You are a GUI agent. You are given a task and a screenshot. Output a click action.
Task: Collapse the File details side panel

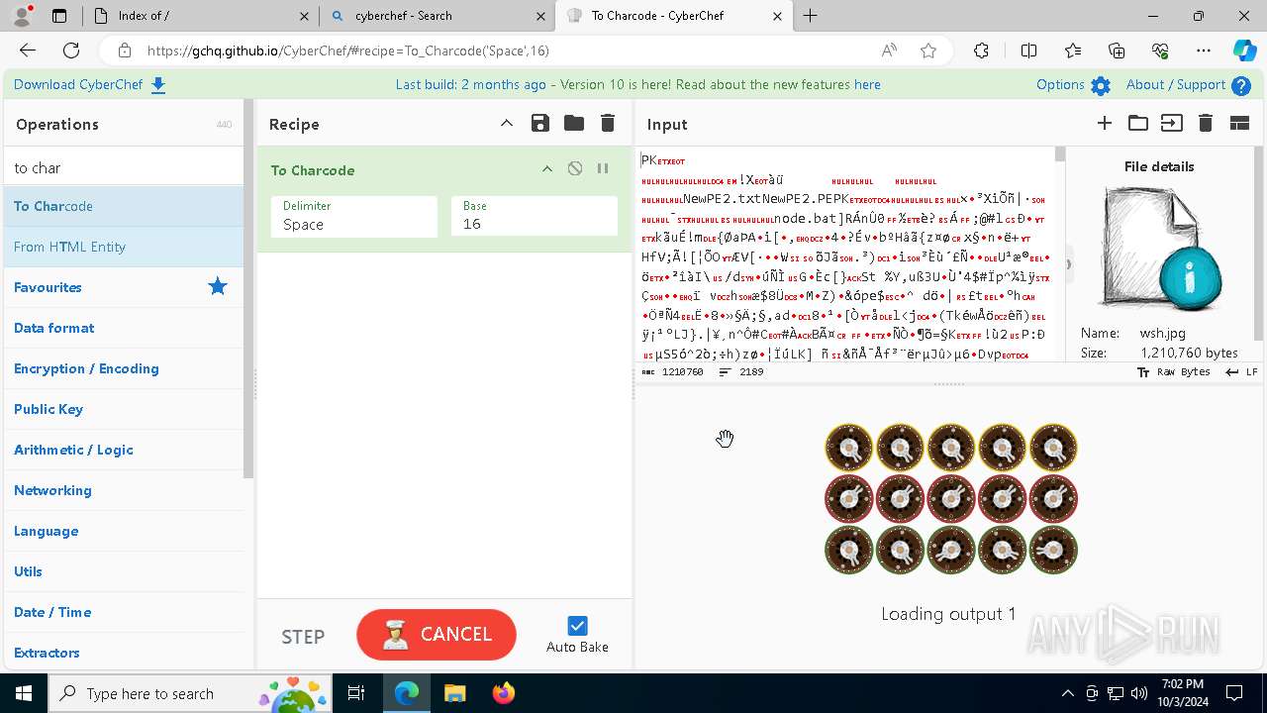pos(1069,264)
